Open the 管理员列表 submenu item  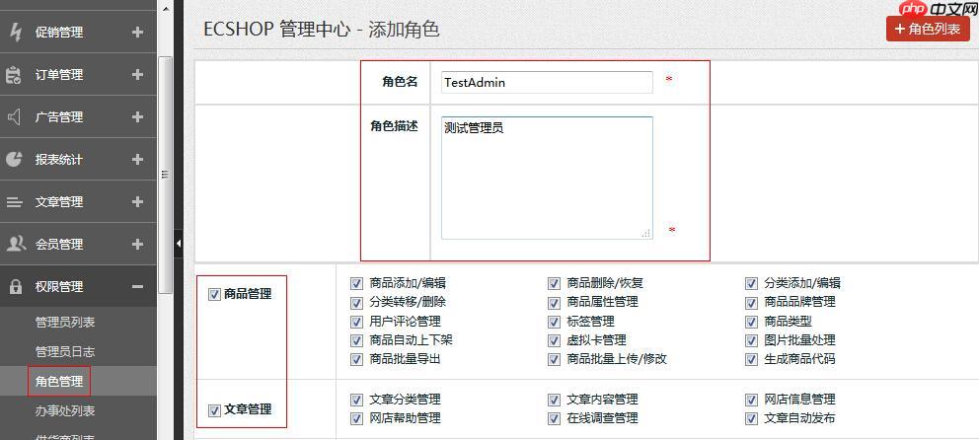coord(65,323)
